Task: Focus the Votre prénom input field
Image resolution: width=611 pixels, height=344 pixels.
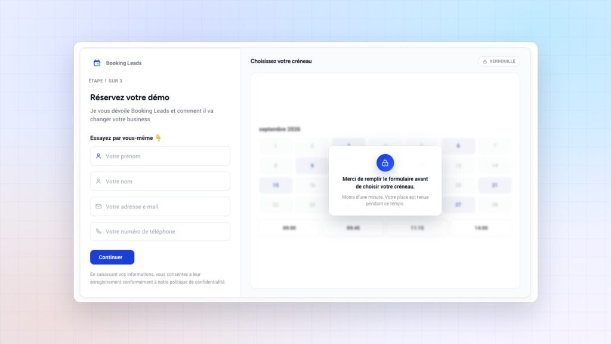Action: pyautogui.click(x=160, y=156)
